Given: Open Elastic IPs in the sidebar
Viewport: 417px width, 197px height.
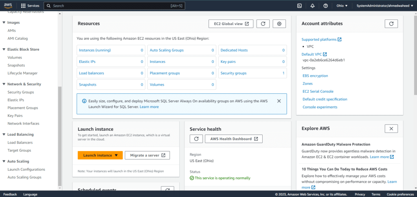Looking at the screenshot, I should pos(16,100).
